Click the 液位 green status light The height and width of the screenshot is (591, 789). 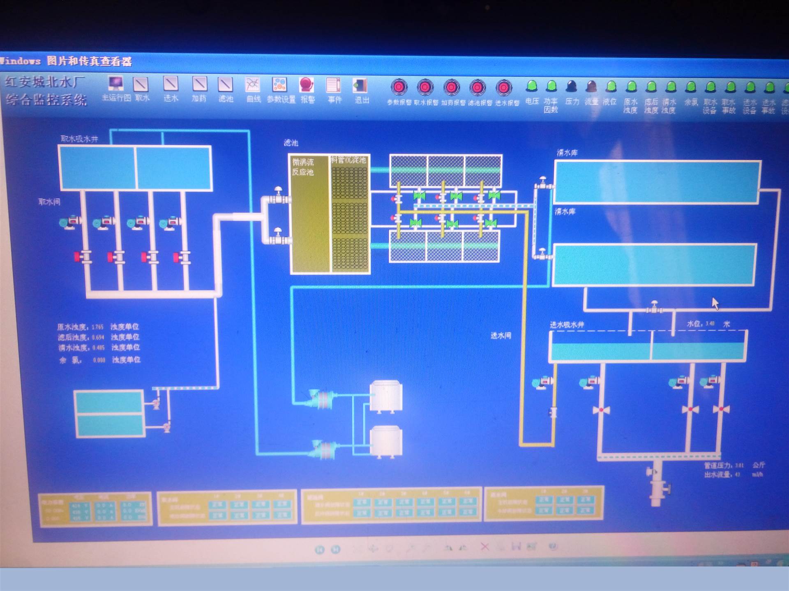pyautogui.click(x=611, y=86)
